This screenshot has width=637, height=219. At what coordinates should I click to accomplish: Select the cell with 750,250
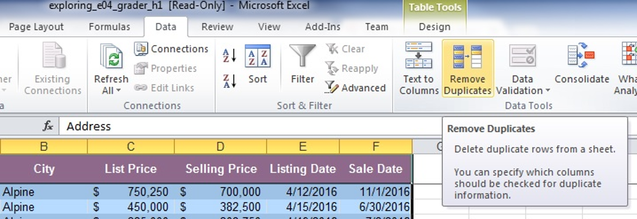pyautogui.click(x=131, y=192)
